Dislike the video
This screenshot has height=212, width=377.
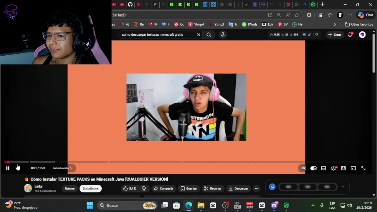click(x=144, y=188)
